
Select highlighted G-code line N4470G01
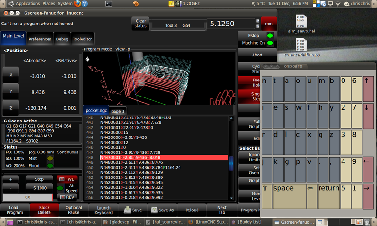[x=164, y=158]
